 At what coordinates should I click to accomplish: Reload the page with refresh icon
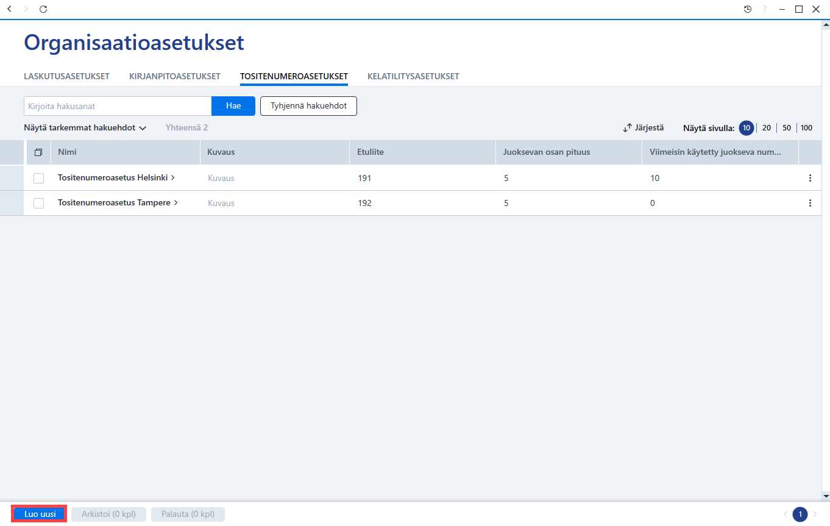(x=43, y=9)
